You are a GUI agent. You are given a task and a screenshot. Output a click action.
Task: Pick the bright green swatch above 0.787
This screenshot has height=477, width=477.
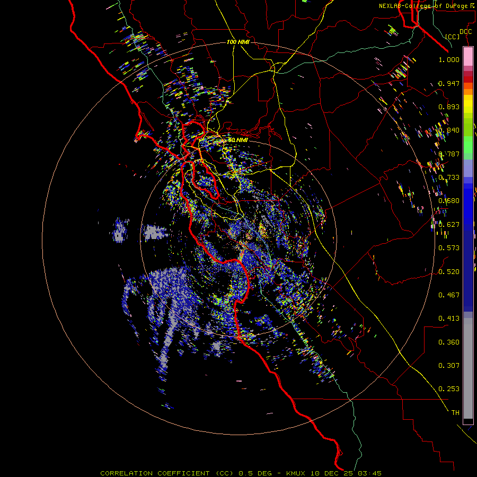(x=468, y=145)
